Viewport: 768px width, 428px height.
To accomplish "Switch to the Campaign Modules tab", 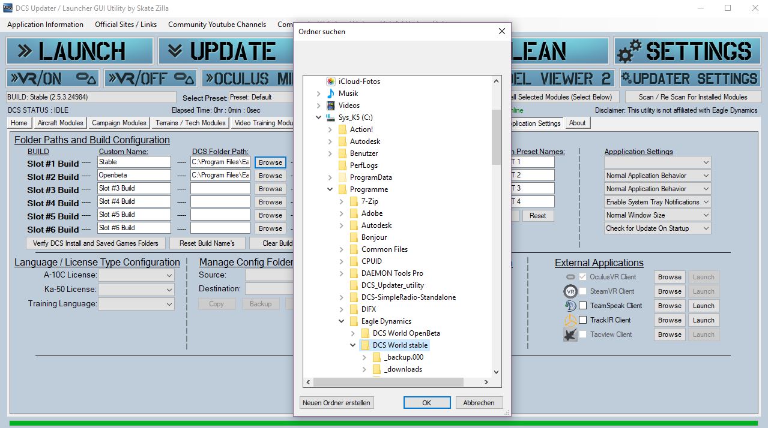I will 119,123.
